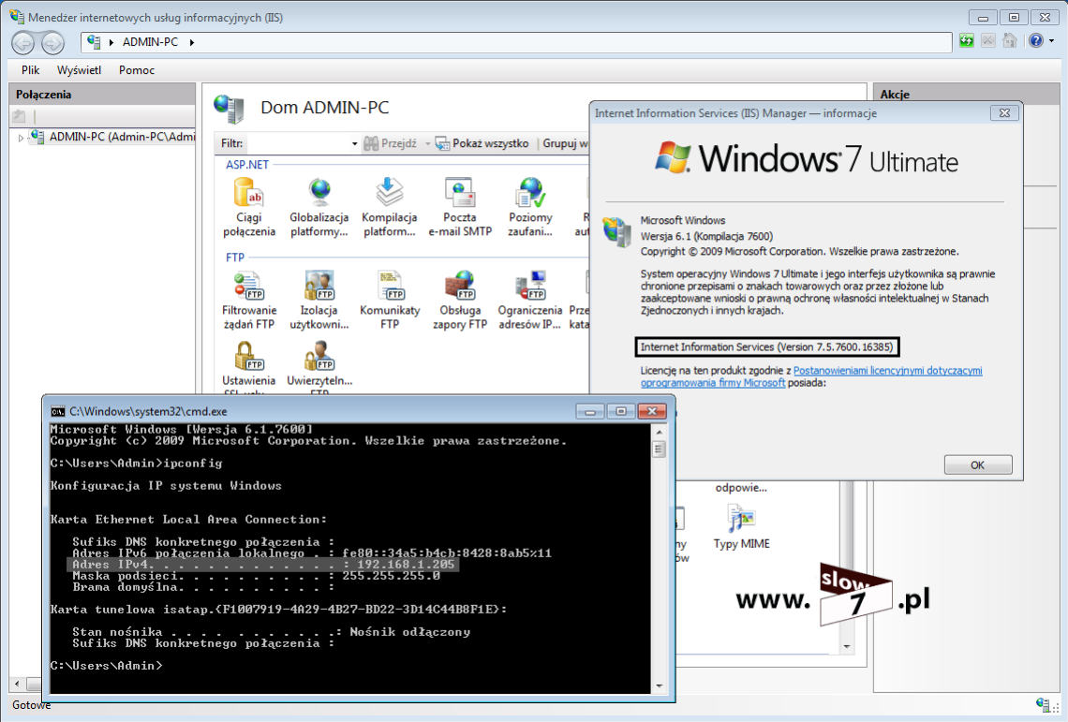Click ADMIN-PC server icon in connections tree
This screenshot has width=1068, height=722.
[38, 137]
